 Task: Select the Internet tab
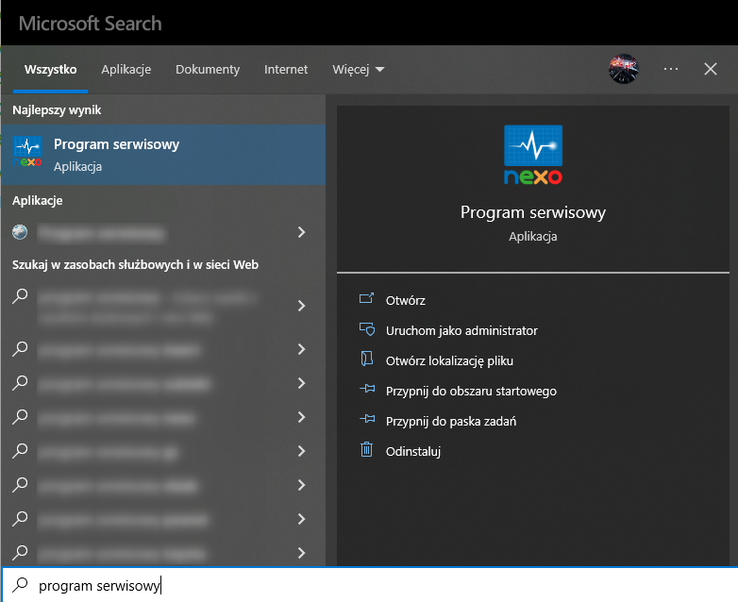coord(286,69)
